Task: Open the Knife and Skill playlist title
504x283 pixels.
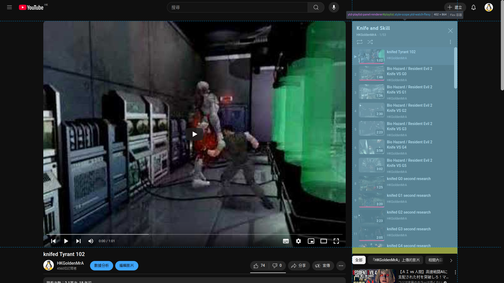Action: pyautogui.click(x=373, y=28)
